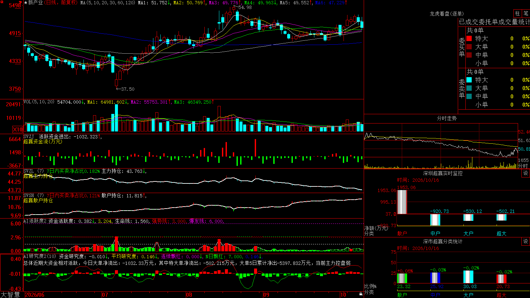Image resolution: width=530 pixels, height=298 pixels.
Task: Click the 龙虎看盘(逐单) panel title
Action: pyautogui.click(x=447, y=14)
